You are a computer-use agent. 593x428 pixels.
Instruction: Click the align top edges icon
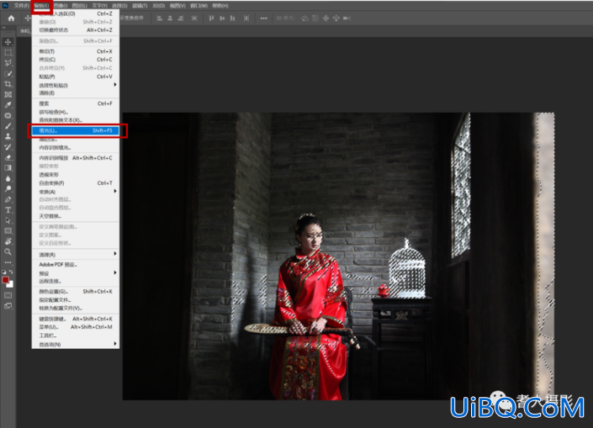pos(211,18)
